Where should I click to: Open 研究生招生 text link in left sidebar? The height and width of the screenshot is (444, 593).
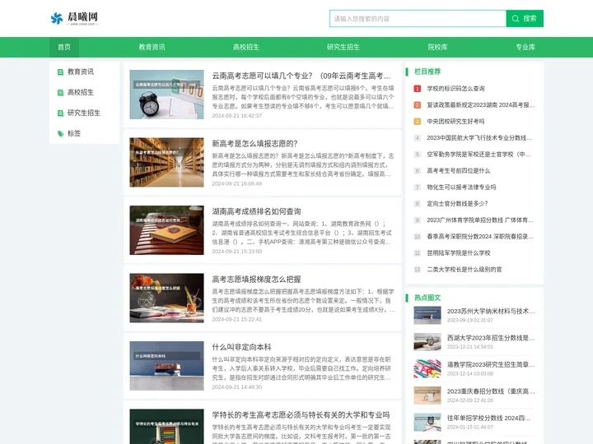(83, 113)
